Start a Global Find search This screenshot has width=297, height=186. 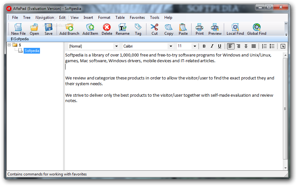point(257,29)
